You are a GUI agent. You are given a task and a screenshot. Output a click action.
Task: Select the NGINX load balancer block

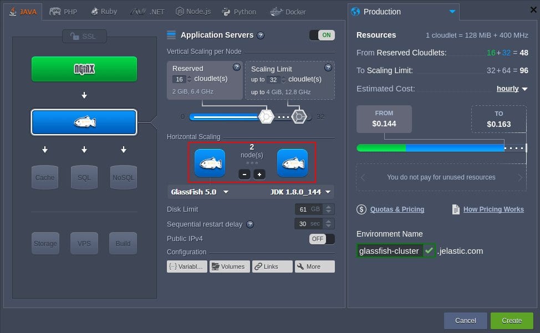point(84,69)
